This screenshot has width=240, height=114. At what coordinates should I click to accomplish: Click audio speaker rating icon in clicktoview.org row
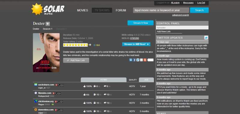(x=105, y=103)
